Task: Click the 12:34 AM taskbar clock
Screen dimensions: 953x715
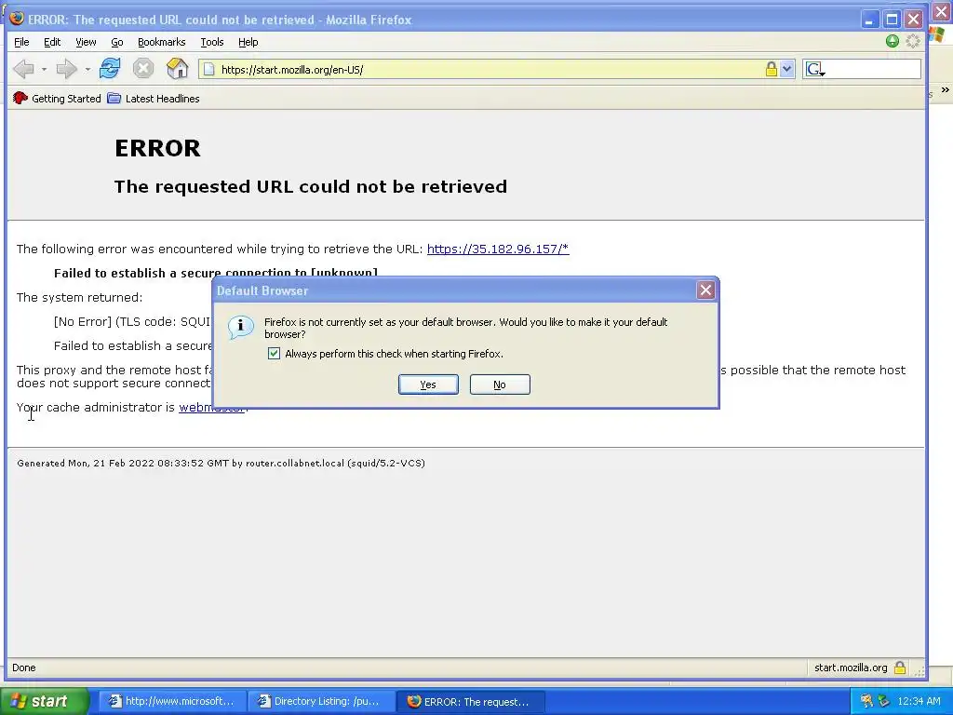Action: click(x=919, y=701)
